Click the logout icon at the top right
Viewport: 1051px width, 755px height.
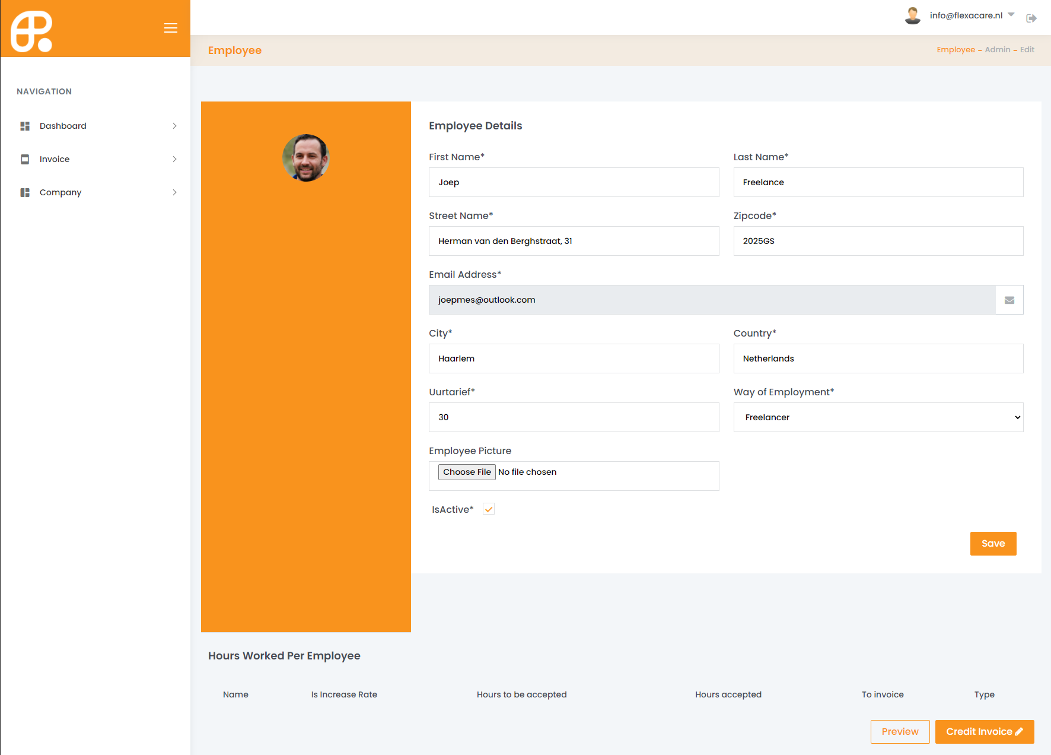tap(1031, 18)
